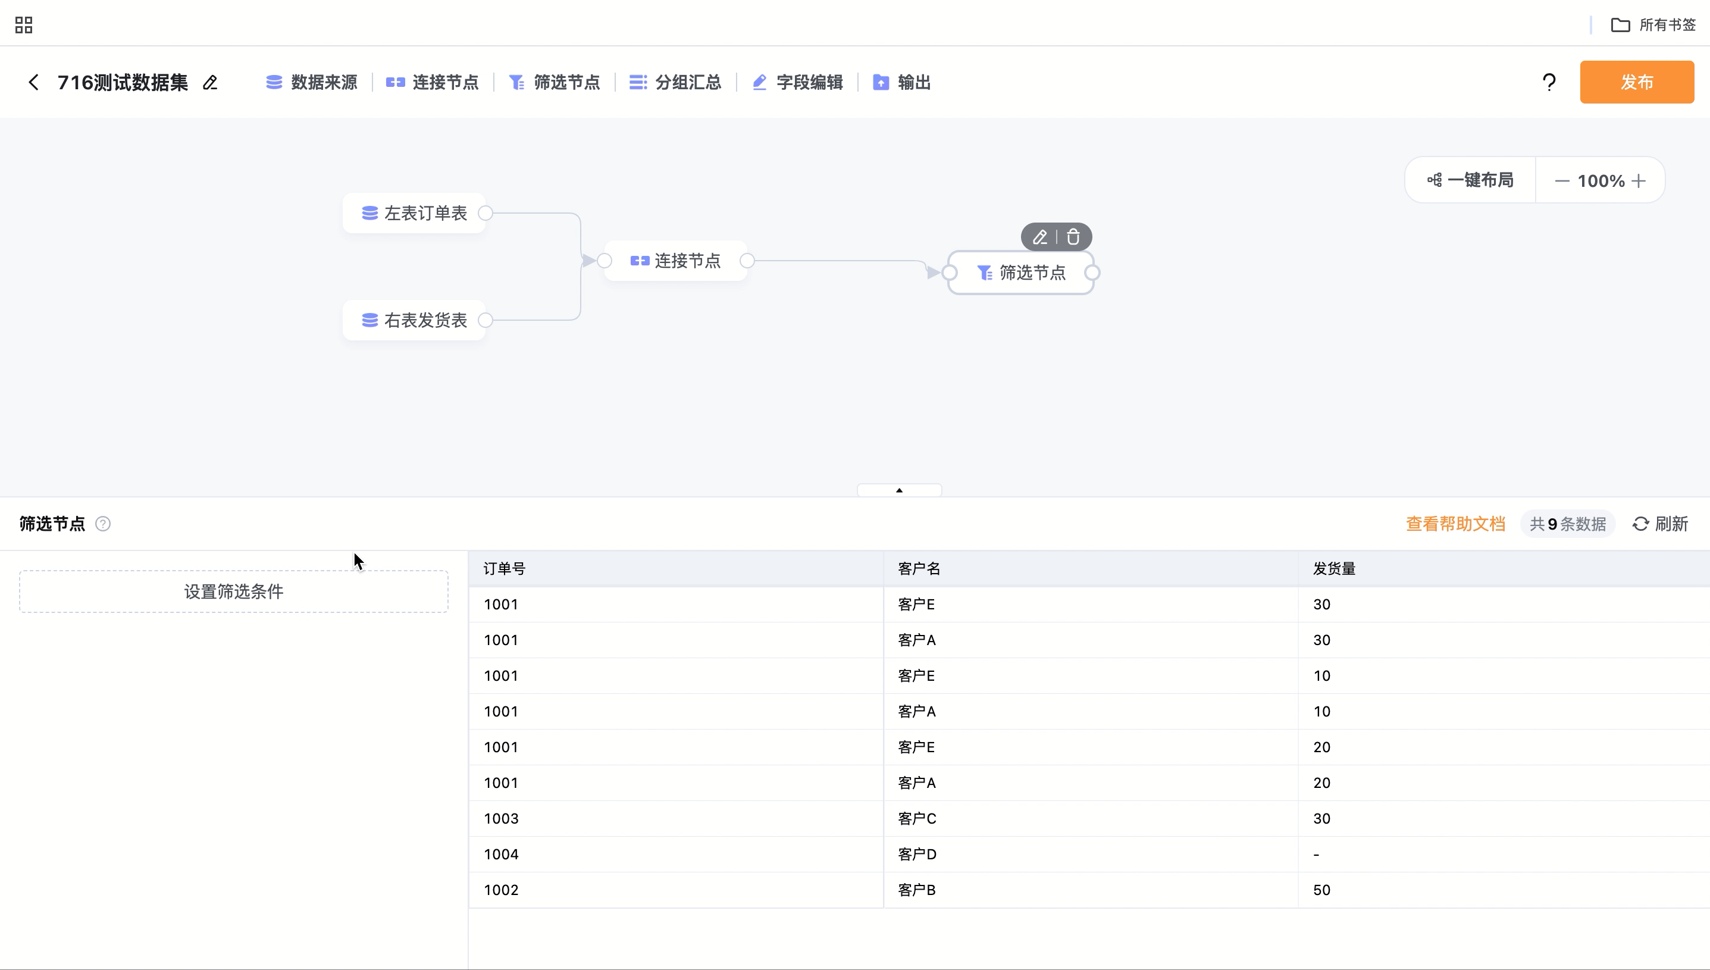
Task: Click the 共9条数据 count badge
Action: pos(1567,524)
